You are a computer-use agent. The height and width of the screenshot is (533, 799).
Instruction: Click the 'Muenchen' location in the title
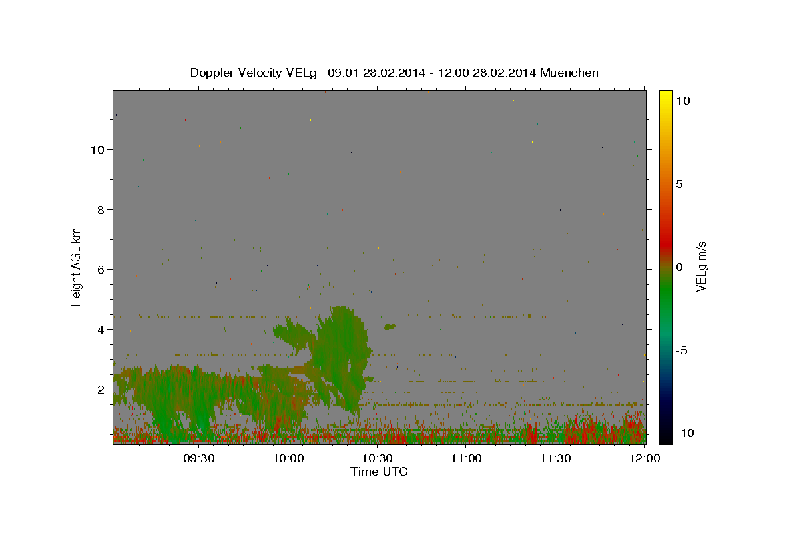(570, 73)
